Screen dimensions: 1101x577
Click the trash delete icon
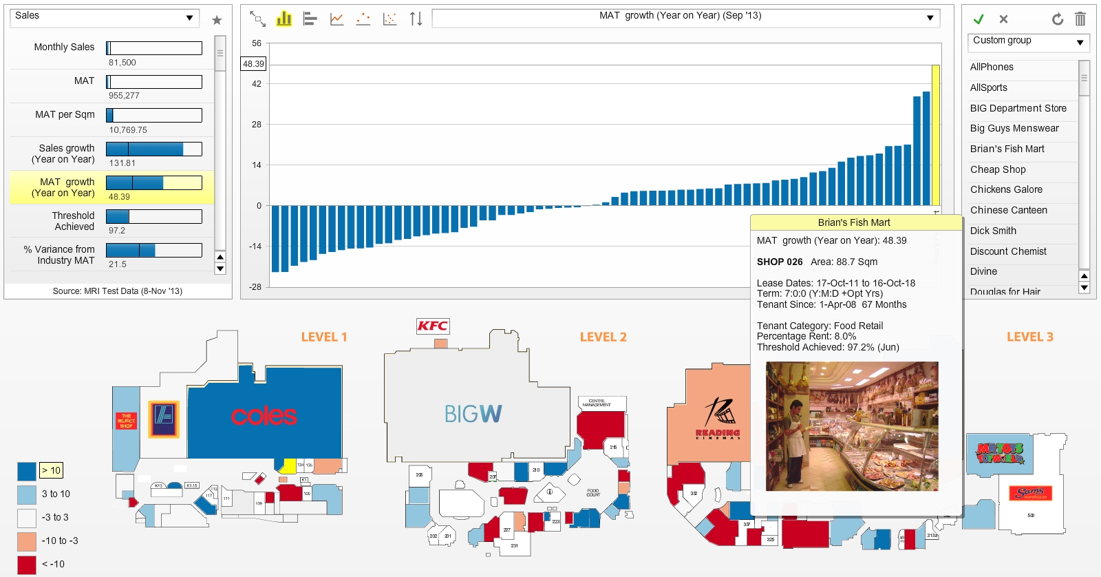click(x=1080, y=19)
